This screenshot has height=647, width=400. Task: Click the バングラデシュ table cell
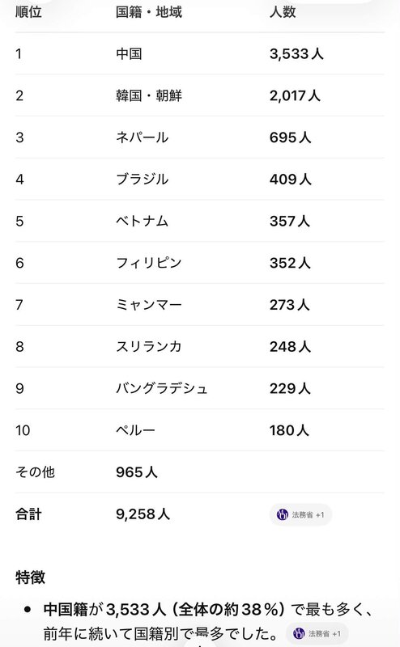pyautogui.click(x=162, y=388)
